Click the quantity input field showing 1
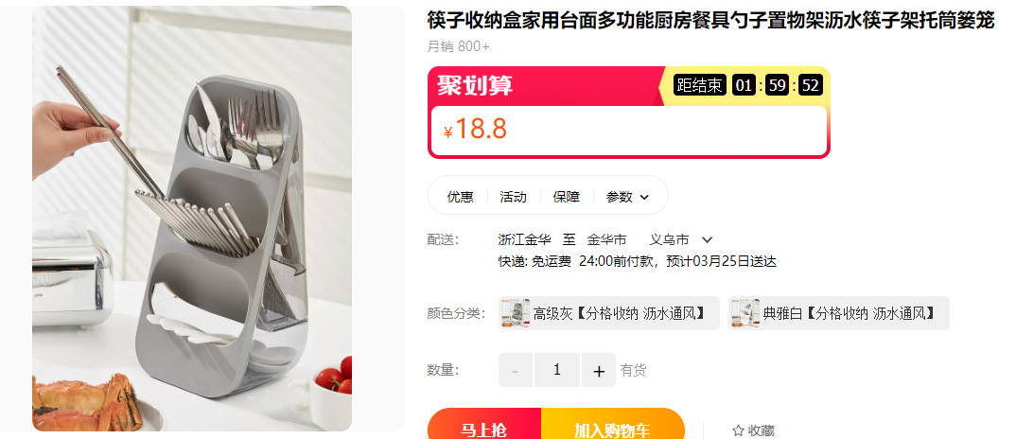Screen dimensions: 1016x439 click(556, 370)
